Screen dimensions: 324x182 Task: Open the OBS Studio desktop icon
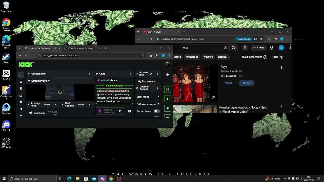coord(6,143)
